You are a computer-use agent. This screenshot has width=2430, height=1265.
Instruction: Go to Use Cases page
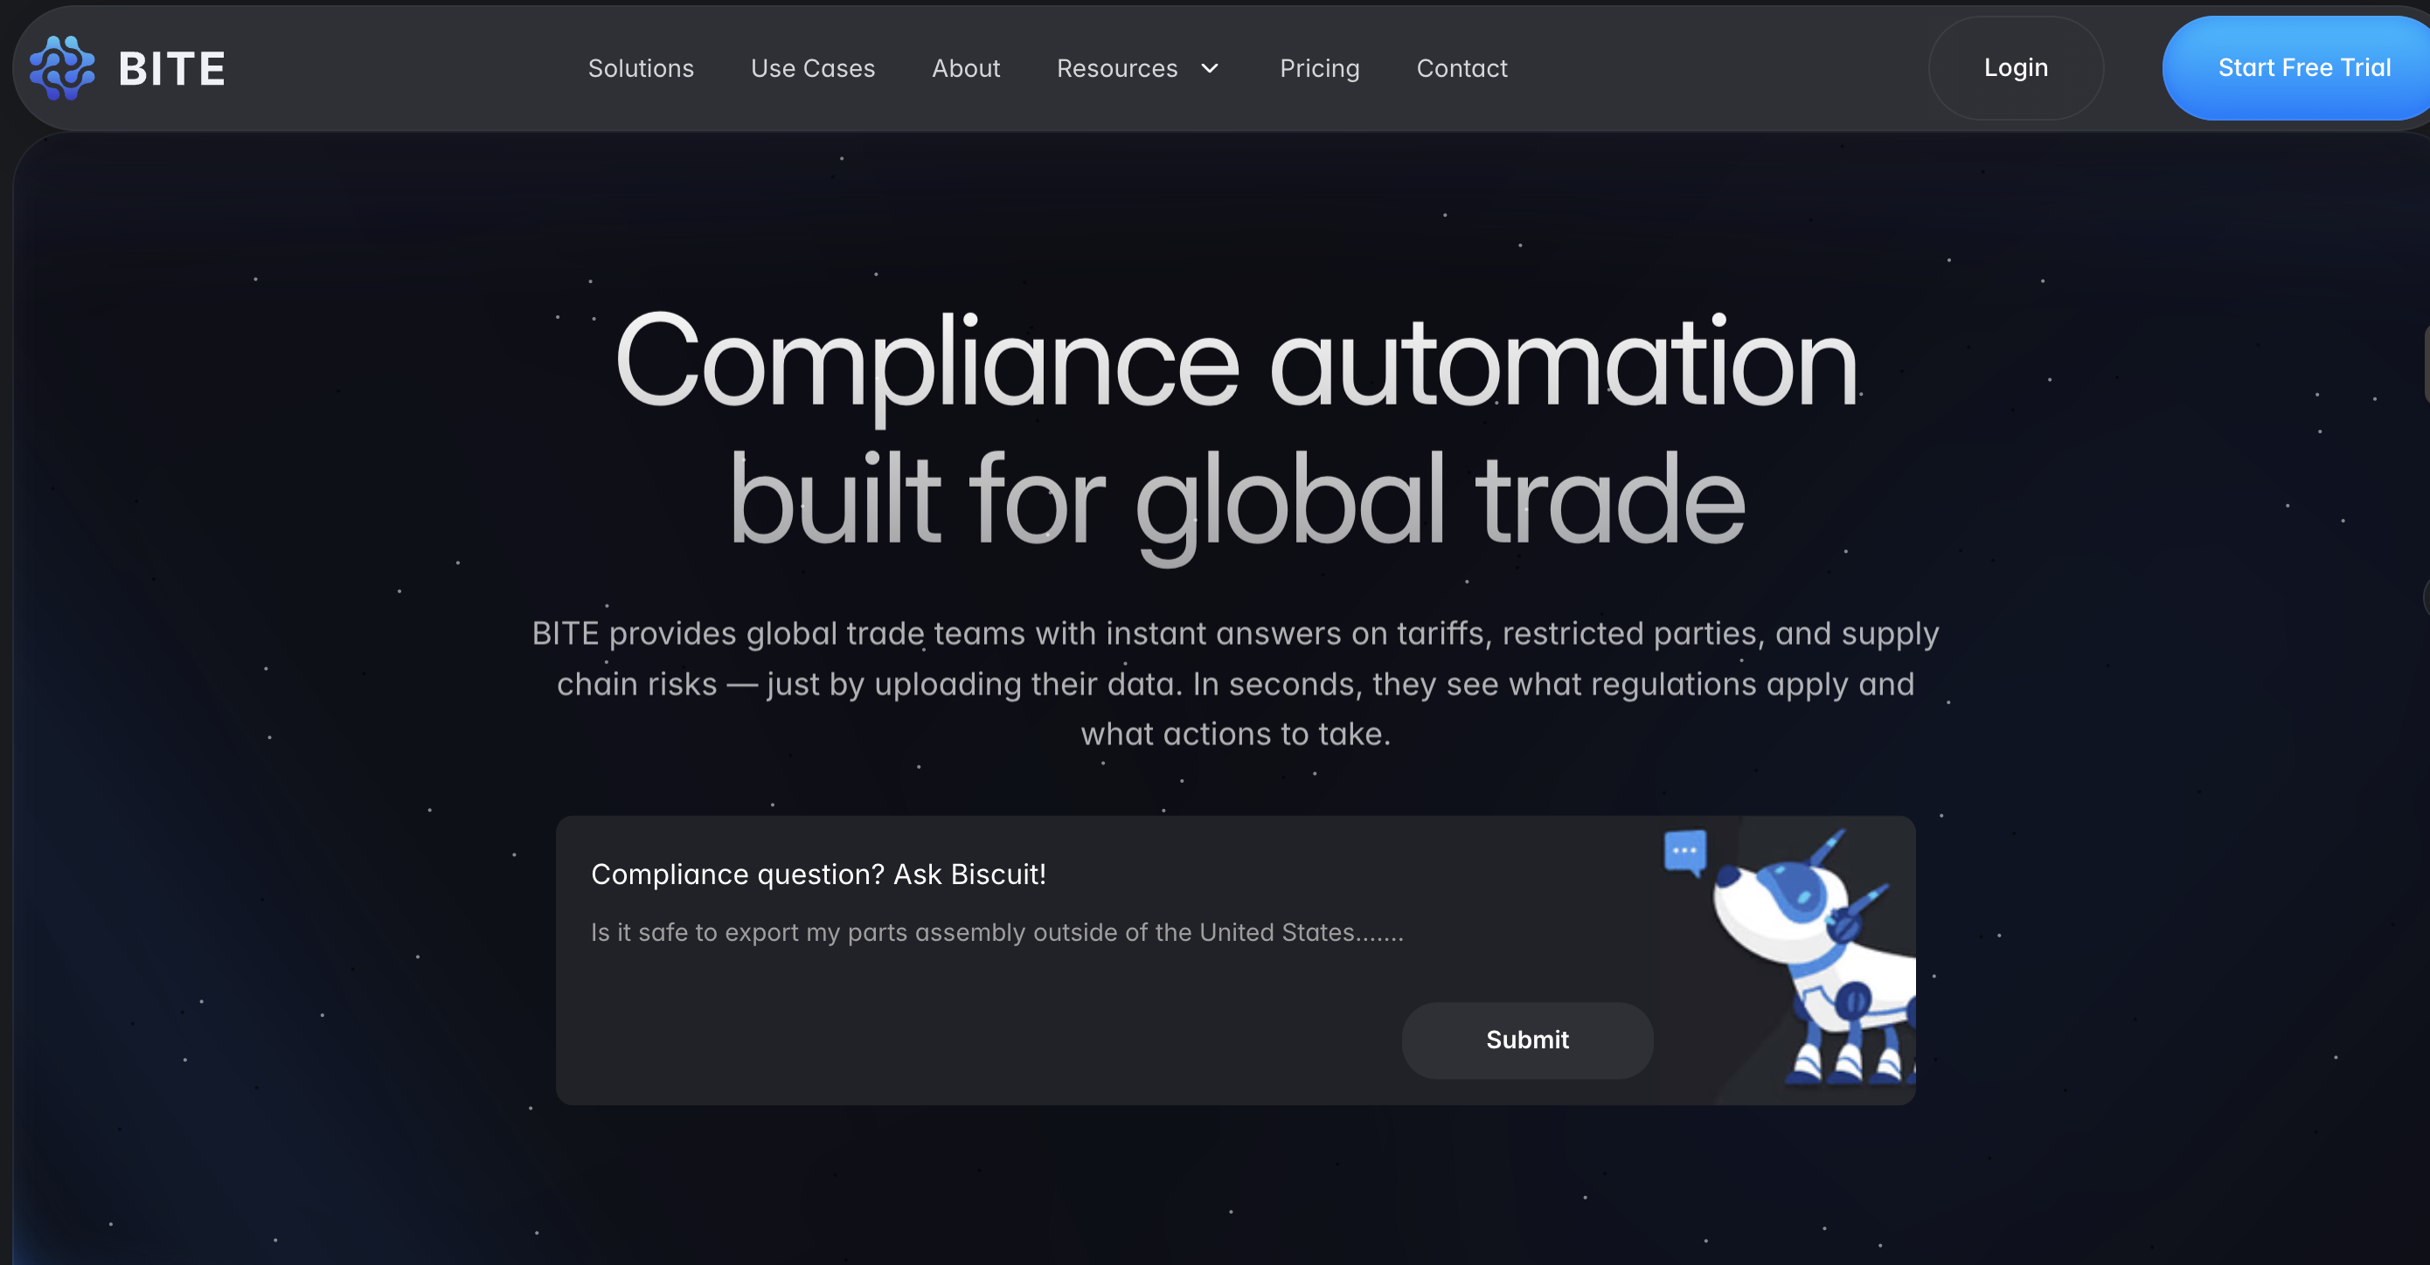click(x=812, y=68)
